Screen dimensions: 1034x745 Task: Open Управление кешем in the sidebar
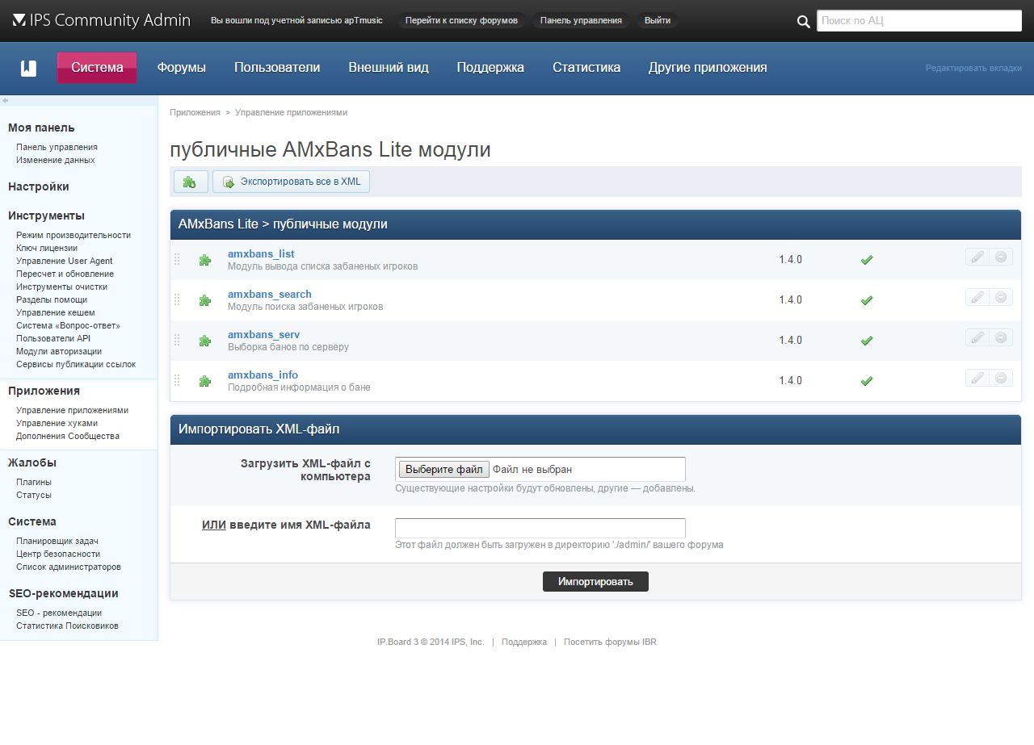(x=56, y=312)
